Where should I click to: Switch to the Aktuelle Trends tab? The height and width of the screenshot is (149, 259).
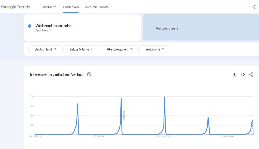97,7
